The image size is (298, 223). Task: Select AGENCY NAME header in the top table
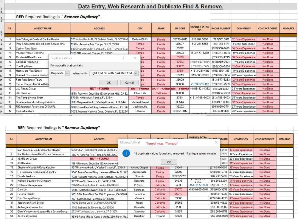pos(43,29)
